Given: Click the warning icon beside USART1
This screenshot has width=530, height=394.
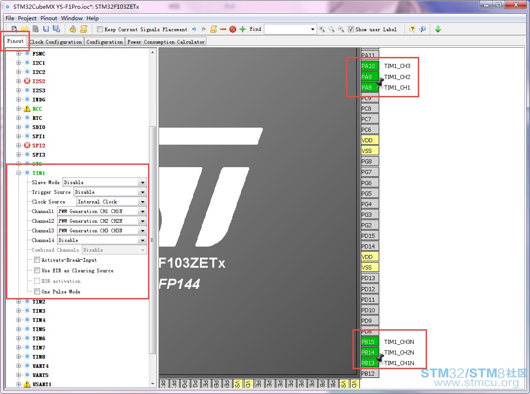Looking at the screenshot, I should point(27,384).
